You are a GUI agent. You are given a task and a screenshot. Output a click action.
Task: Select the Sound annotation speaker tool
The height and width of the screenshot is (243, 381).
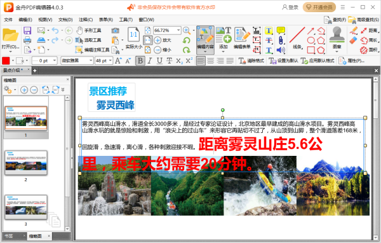click(x=281, y=50)
